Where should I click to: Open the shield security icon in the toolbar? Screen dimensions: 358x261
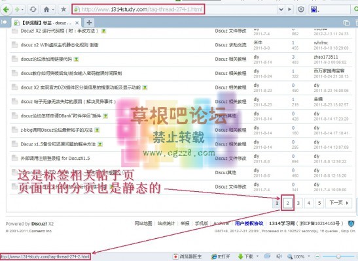tap(301, 10)
